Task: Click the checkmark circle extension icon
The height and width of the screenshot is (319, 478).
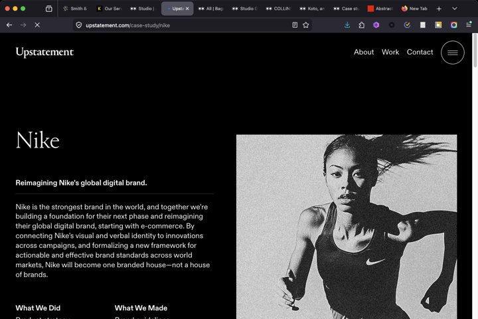Action: [x=407, y=25]
